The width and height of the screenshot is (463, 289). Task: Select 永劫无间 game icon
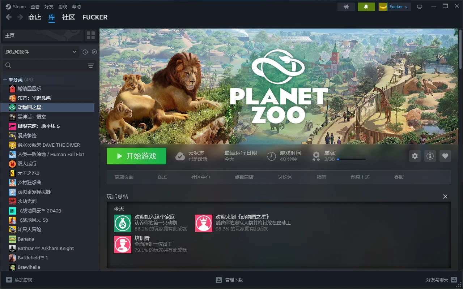coord(12,201)
